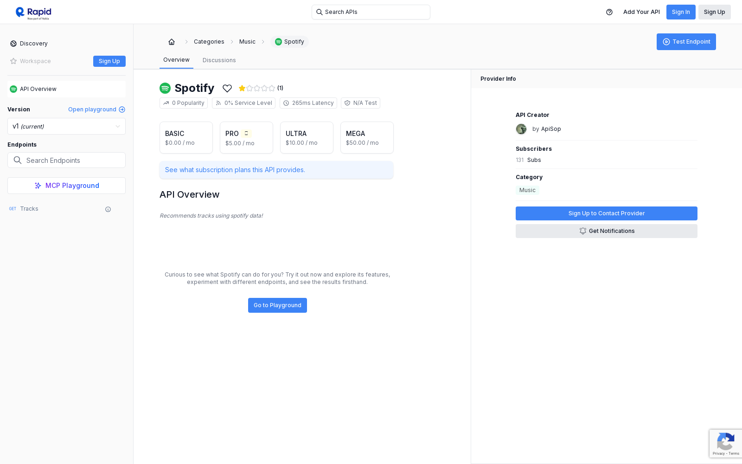This screenshot has width=742, height=464.
Task: Select API Overview in the sidebar
Action: [66, 89]
